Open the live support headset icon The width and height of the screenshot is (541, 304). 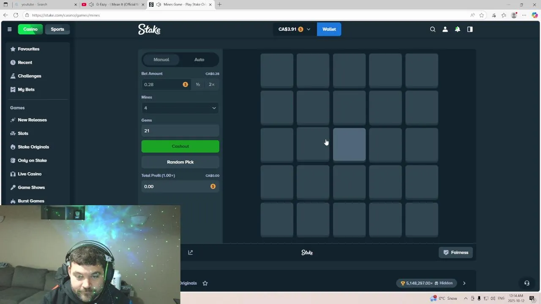[527, 283]
